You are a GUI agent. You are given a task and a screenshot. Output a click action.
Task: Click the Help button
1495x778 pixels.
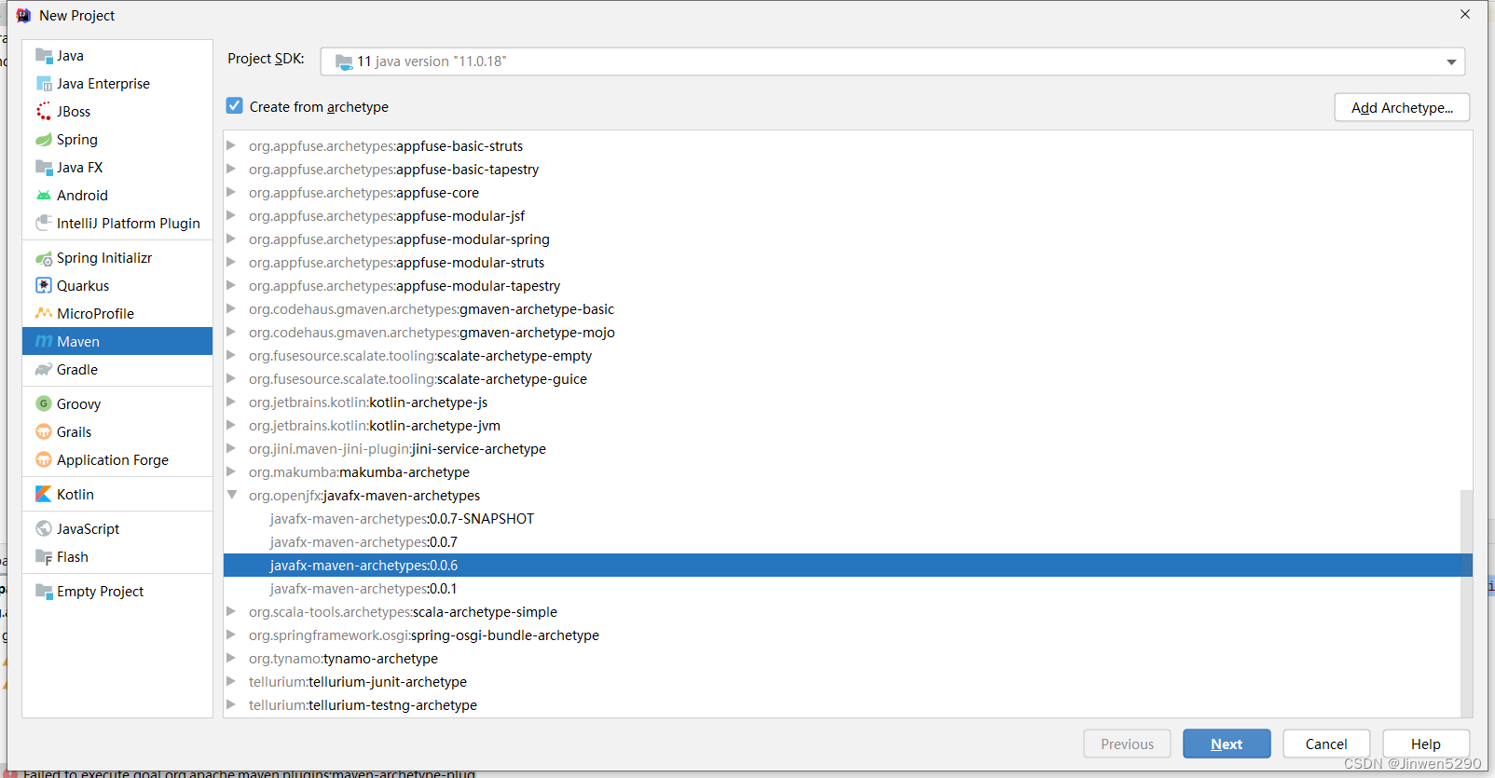[1426, 744]
